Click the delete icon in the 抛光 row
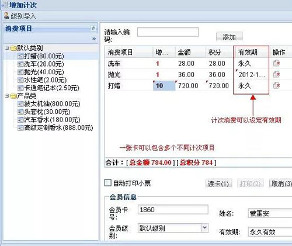Screen dimensions: 292x246 [x=276, y=74]
